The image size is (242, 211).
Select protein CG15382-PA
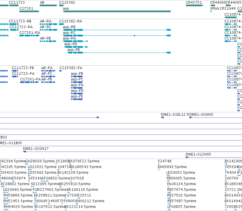coord(61,71)
